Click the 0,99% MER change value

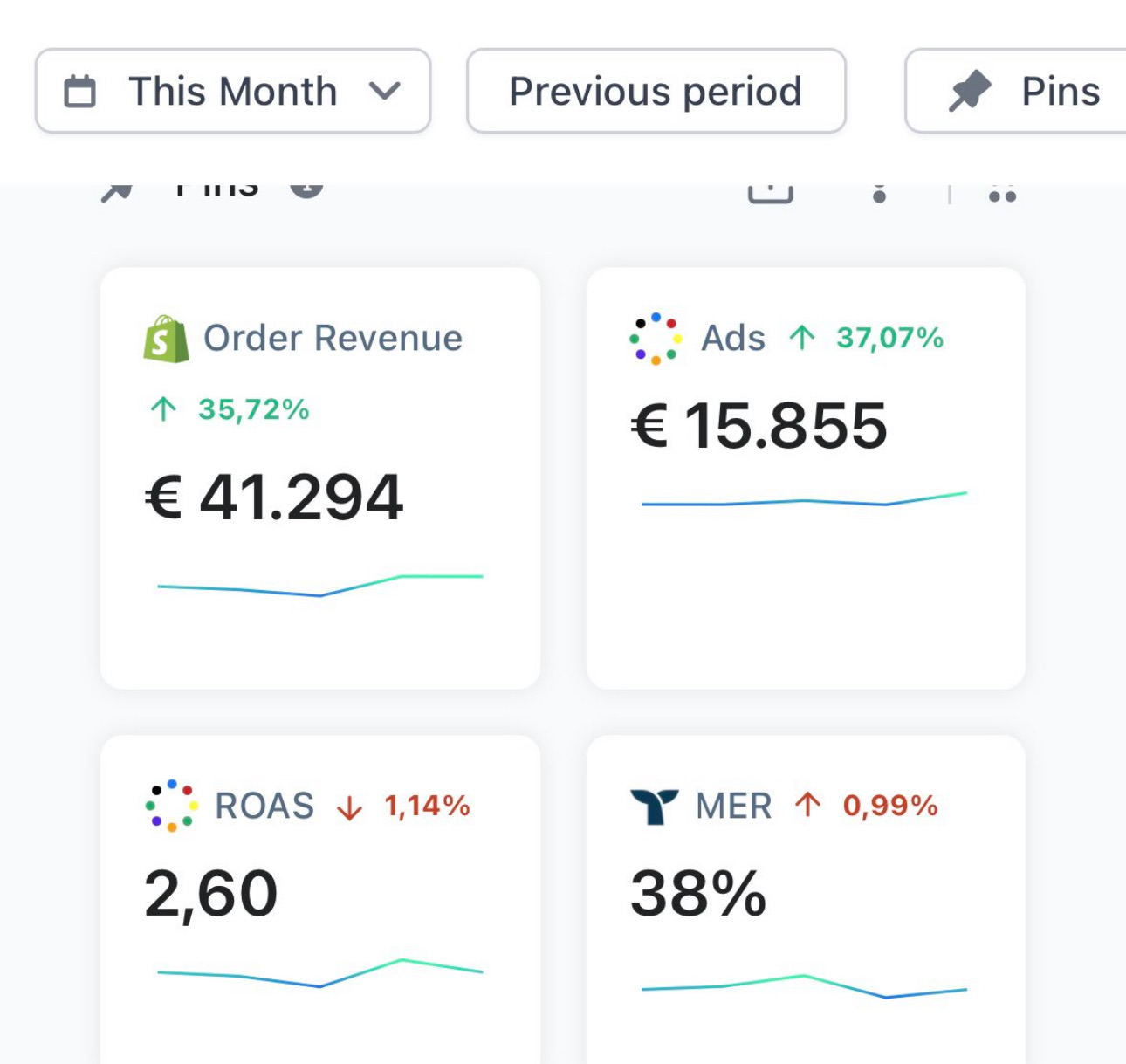pos(890,805)
